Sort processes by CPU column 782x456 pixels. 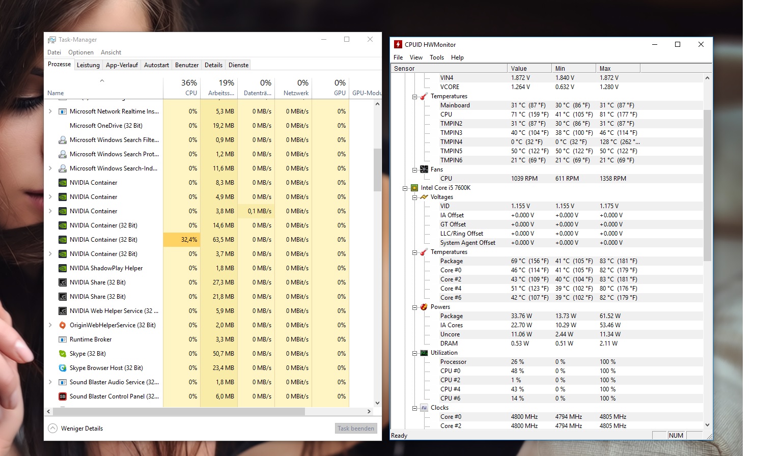(182, 88)
